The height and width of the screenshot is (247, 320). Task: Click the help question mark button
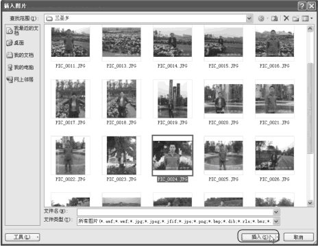click(301, 6)
